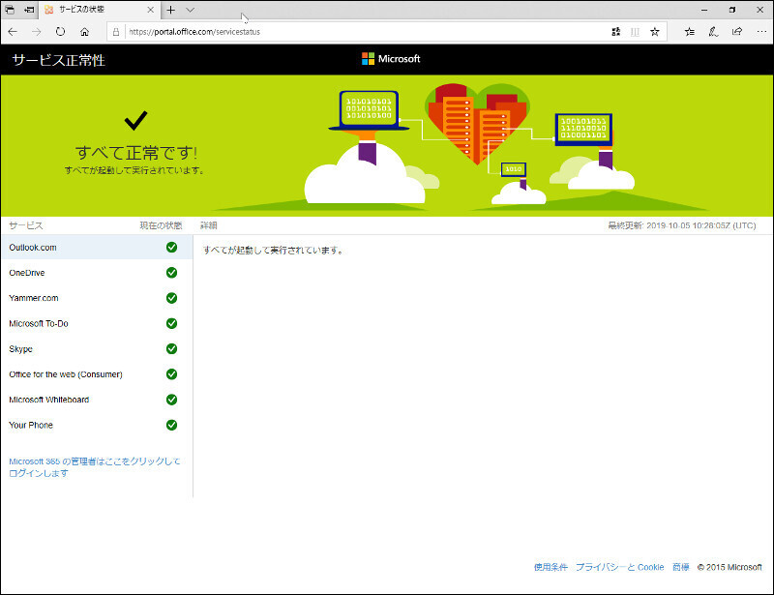Click Outlook.com green status checkmark
This screenshot has height=595, width=774.
(172, 248)
